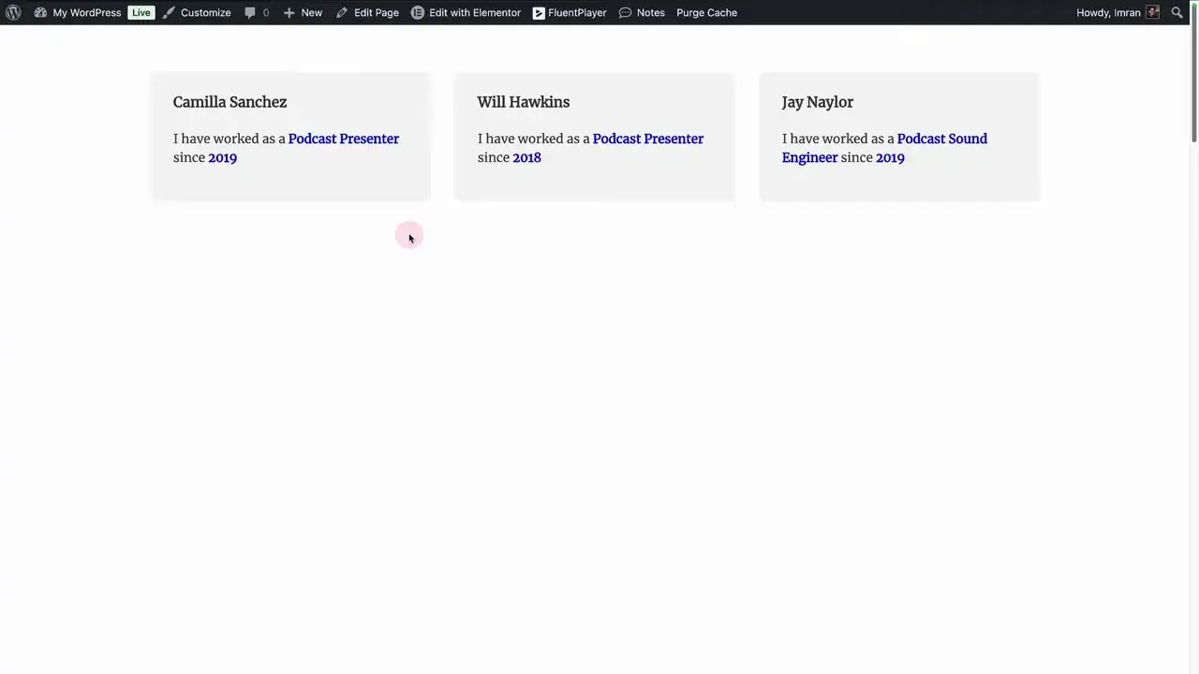Open the Howdy, Imran account menu
Image resolution: width=1199 pixels, height=674 pixels.
1108,12
